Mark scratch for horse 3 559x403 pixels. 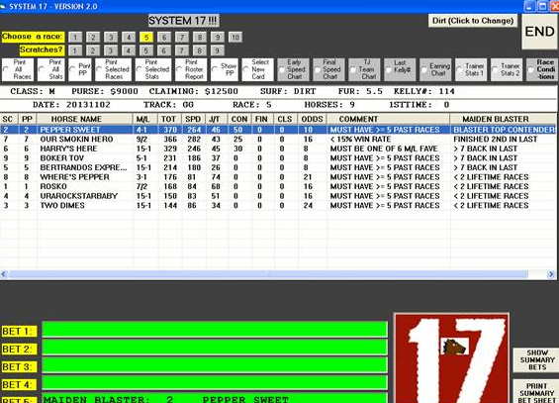111,50
